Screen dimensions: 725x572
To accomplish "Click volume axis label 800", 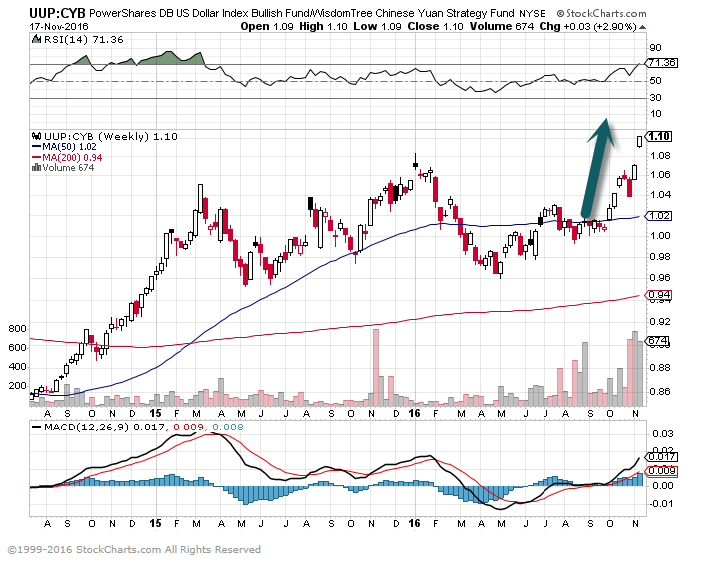I will (x=18, y=329).
